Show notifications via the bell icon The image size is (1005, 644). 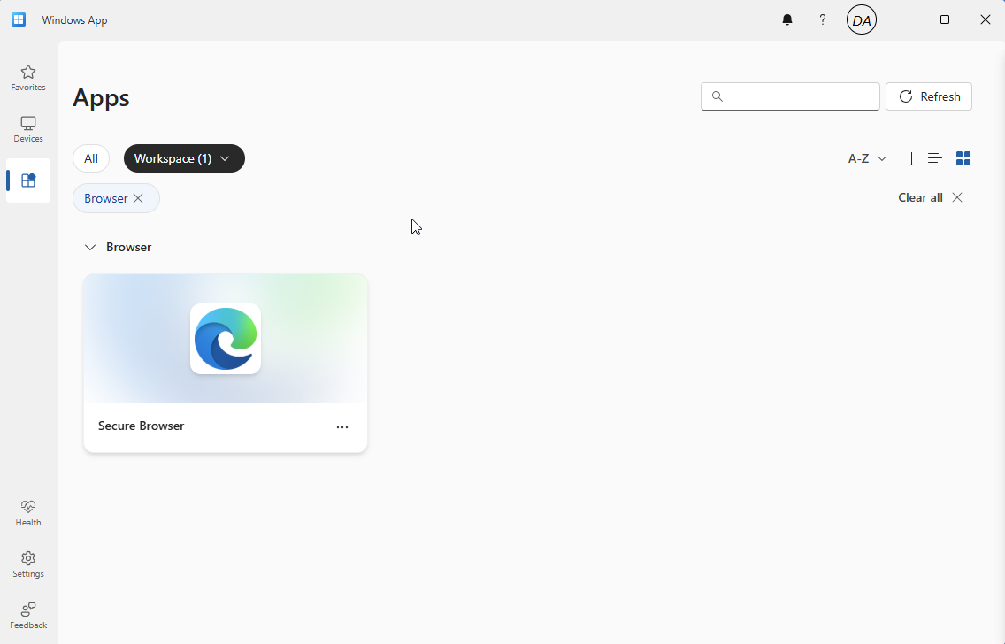[x=787, y=20]
